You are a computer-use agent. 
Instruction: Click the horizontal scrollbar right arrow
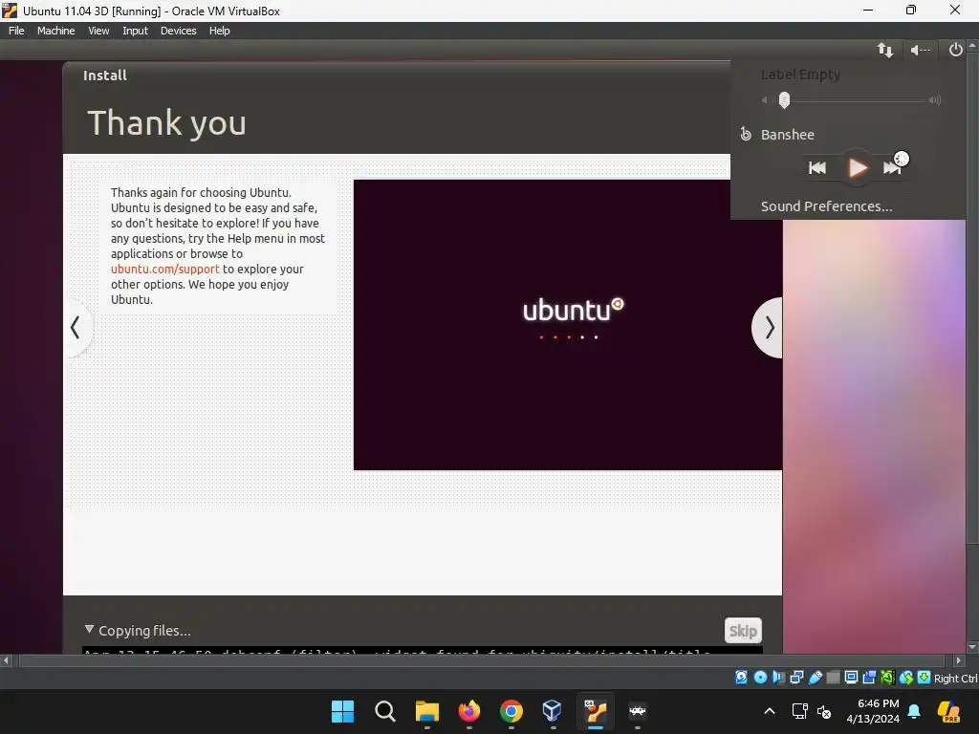(x=959, y=660)
